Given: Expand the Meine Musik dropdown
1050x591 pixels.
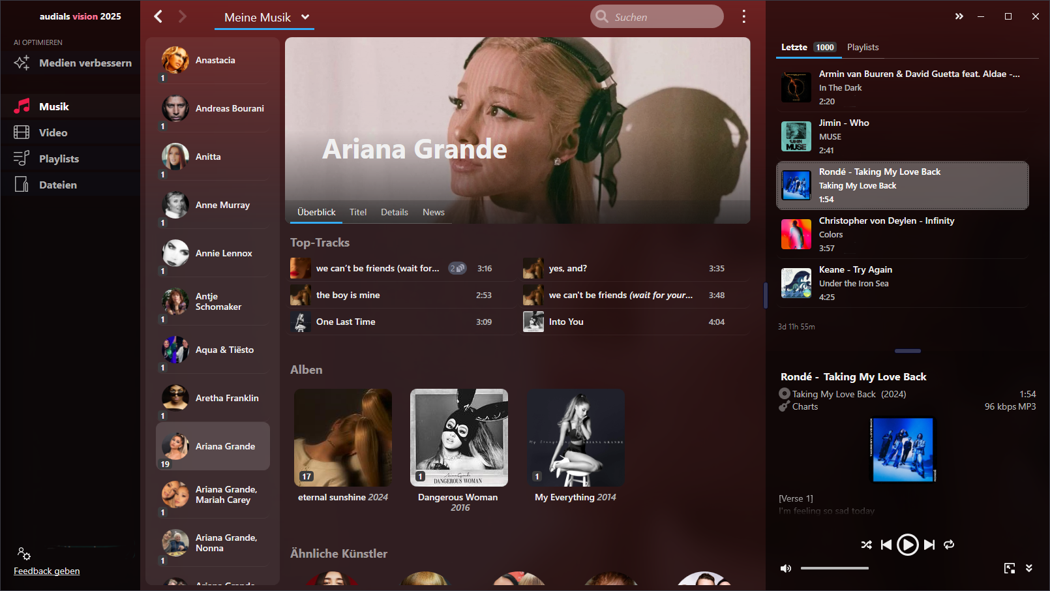Looking at the screenshot, I should point(305,17).
